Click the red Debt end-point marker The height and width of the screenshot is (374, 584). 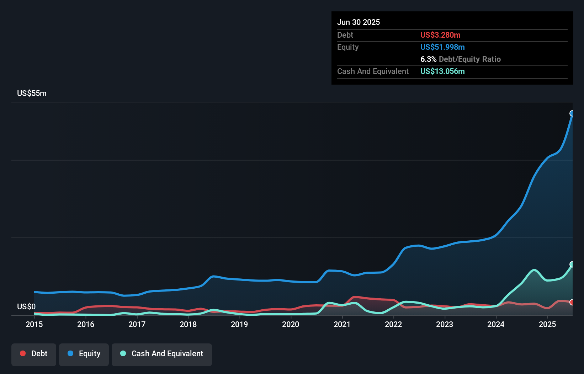pyautogui.click(x=572, y=302)
